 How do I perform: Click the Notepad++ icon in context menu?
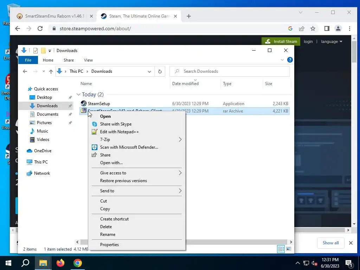(94, 132)
